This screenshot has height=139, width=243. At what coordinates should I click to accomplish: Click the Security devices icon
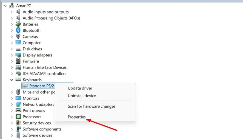(x=18, y=123)
